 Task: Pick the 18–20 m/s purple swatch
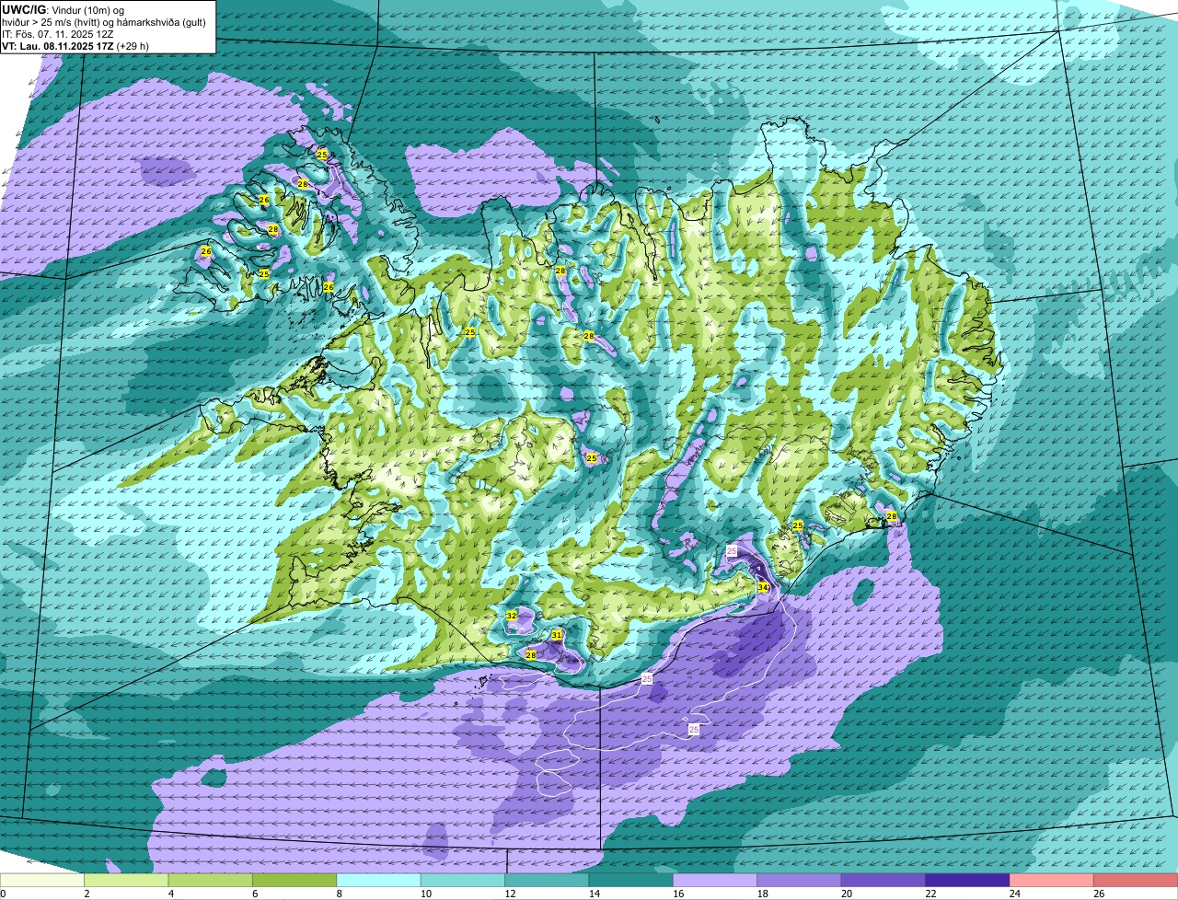click(x=800, y=880)
